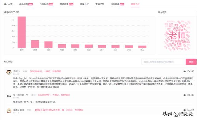Click thumbs-up icon beside 178409 likes
Screen dimensions: 197x120
coord(184,95)
